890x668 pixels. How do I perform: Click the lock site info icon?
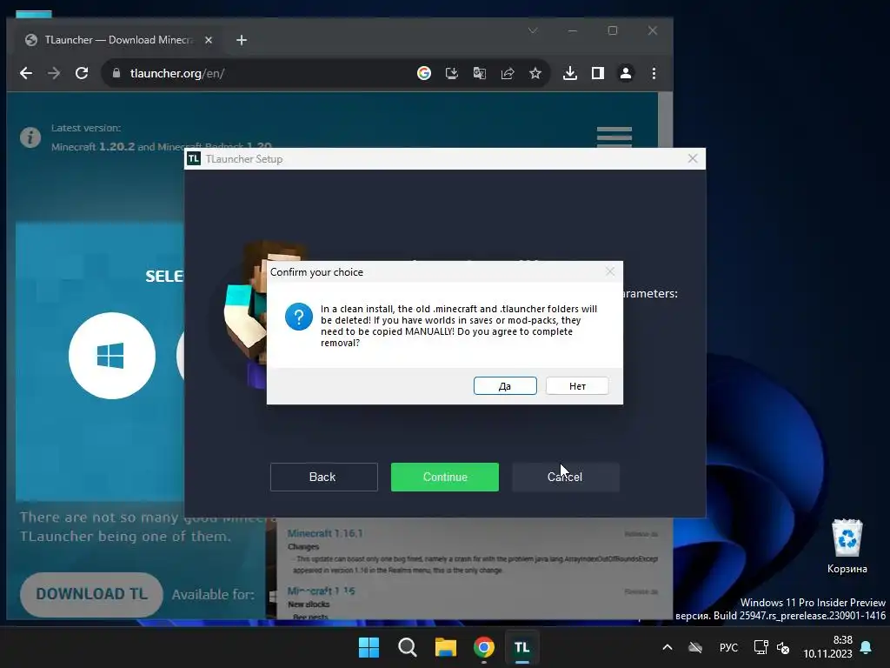116,73
